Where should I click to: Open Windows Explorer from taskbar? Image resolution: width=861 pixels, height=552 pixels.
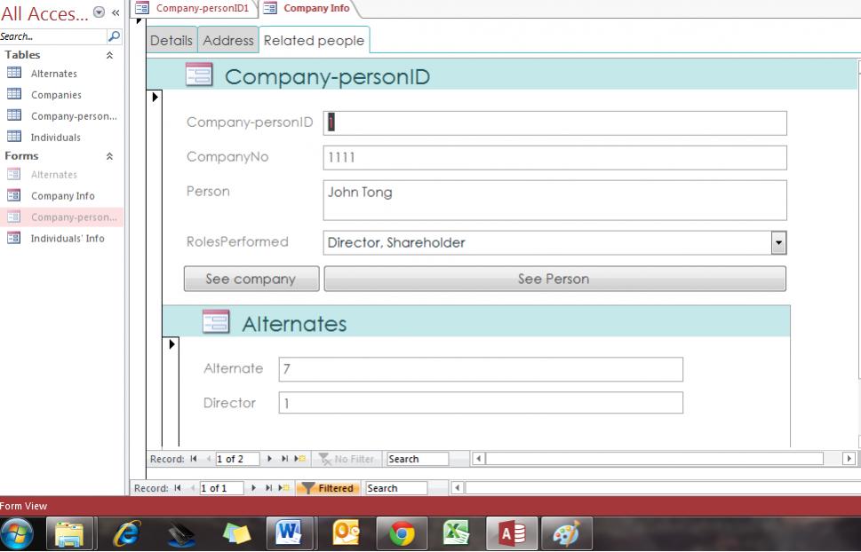point(69,534)
